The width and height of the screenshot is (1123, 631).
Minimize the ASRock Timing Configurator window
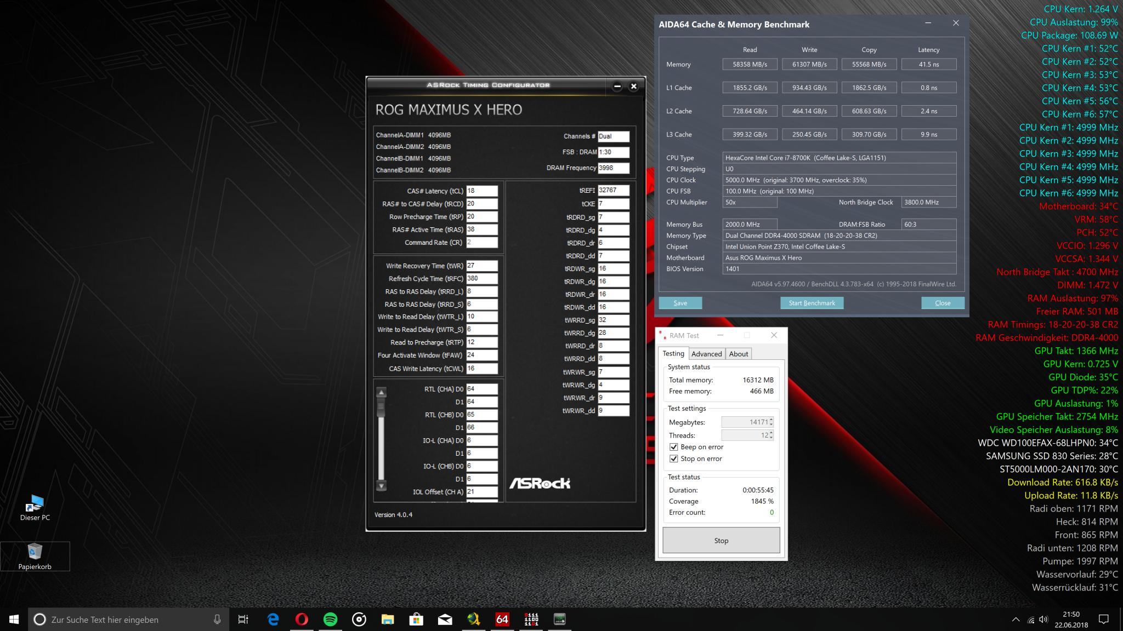617,86
